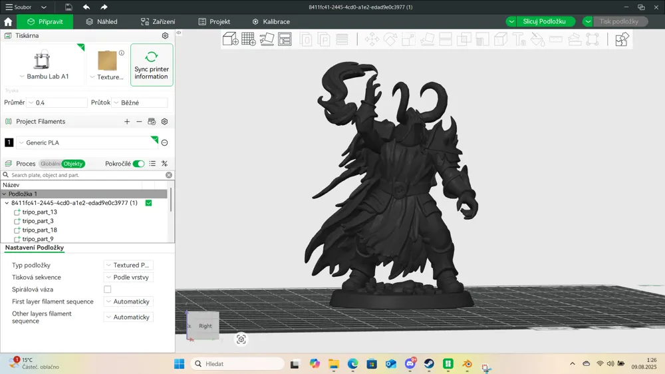This screenshot has height=374, width=665.
Task: Select the Text shape tool
Action: pos(519,39)
